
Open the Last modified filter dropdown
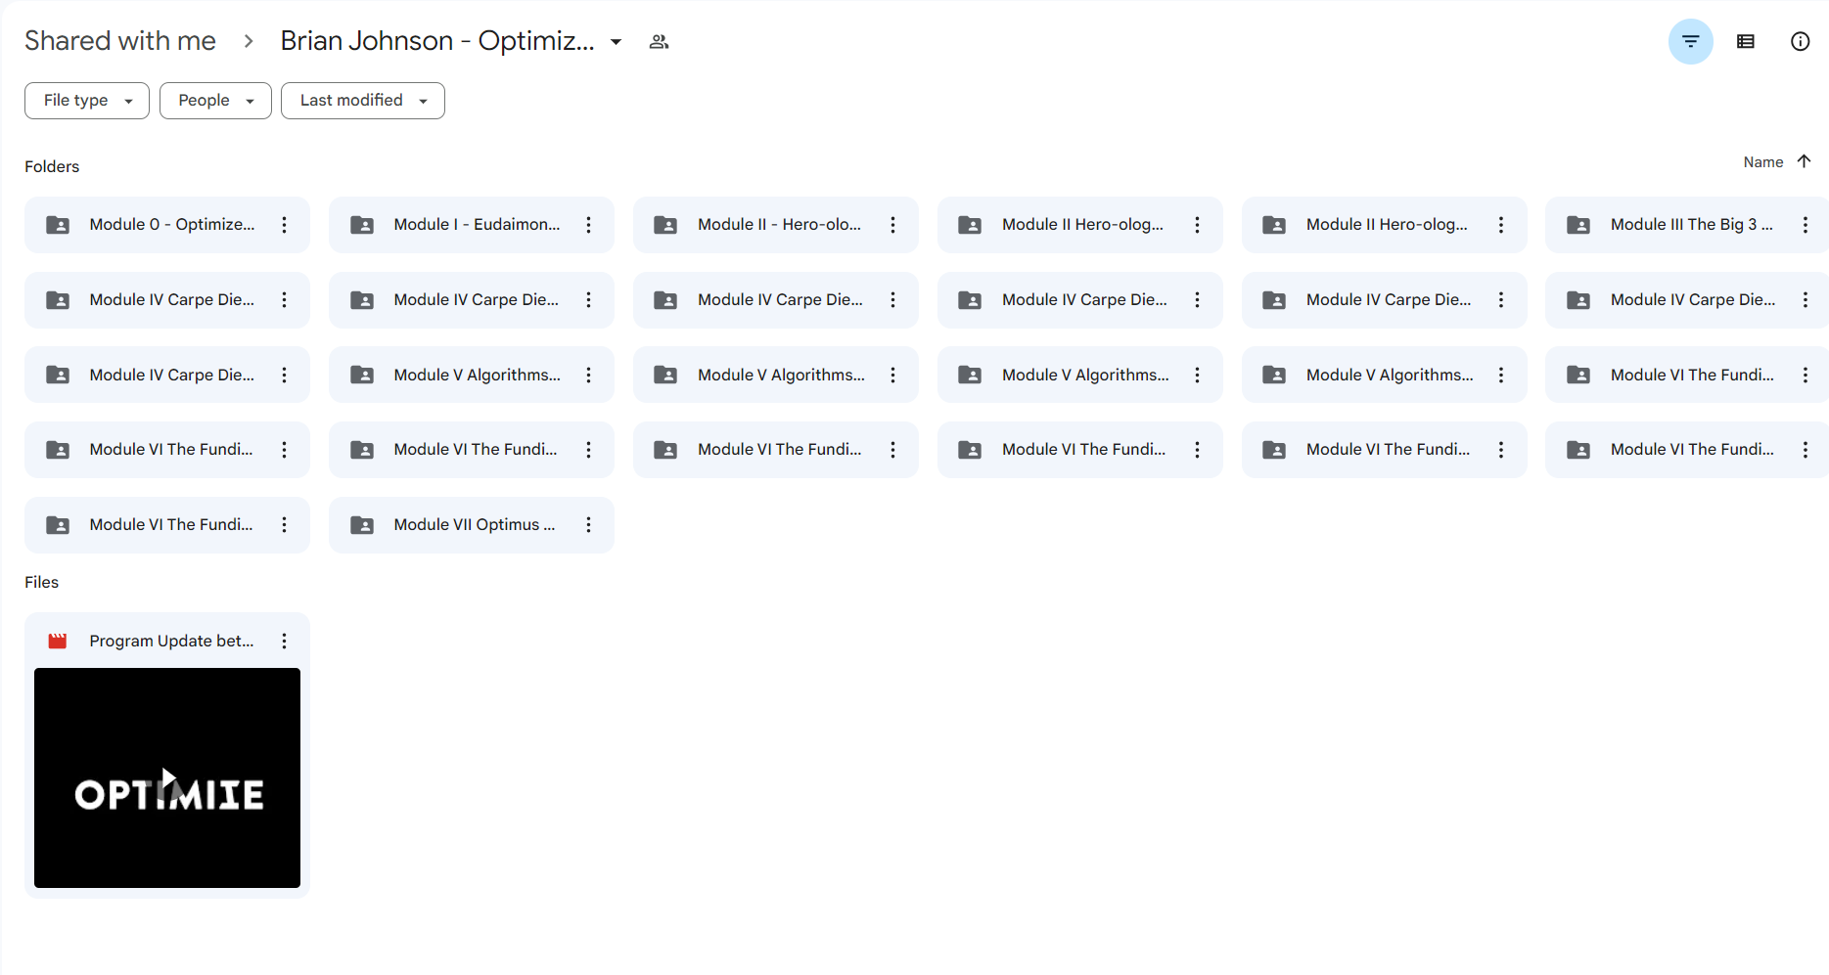coord(363,101)
